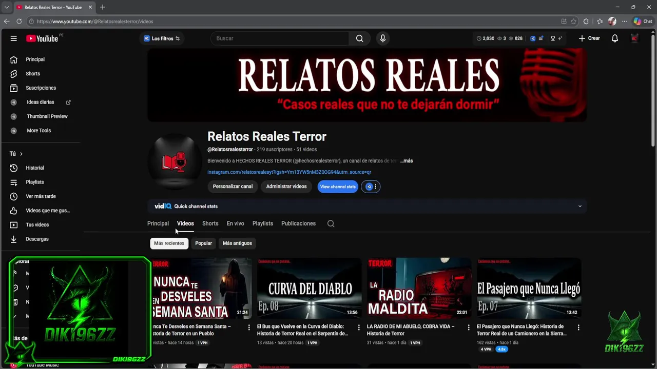This screenshot has height=369, width=657.
Task: Open browser settings and more menu
Action: 624,22
